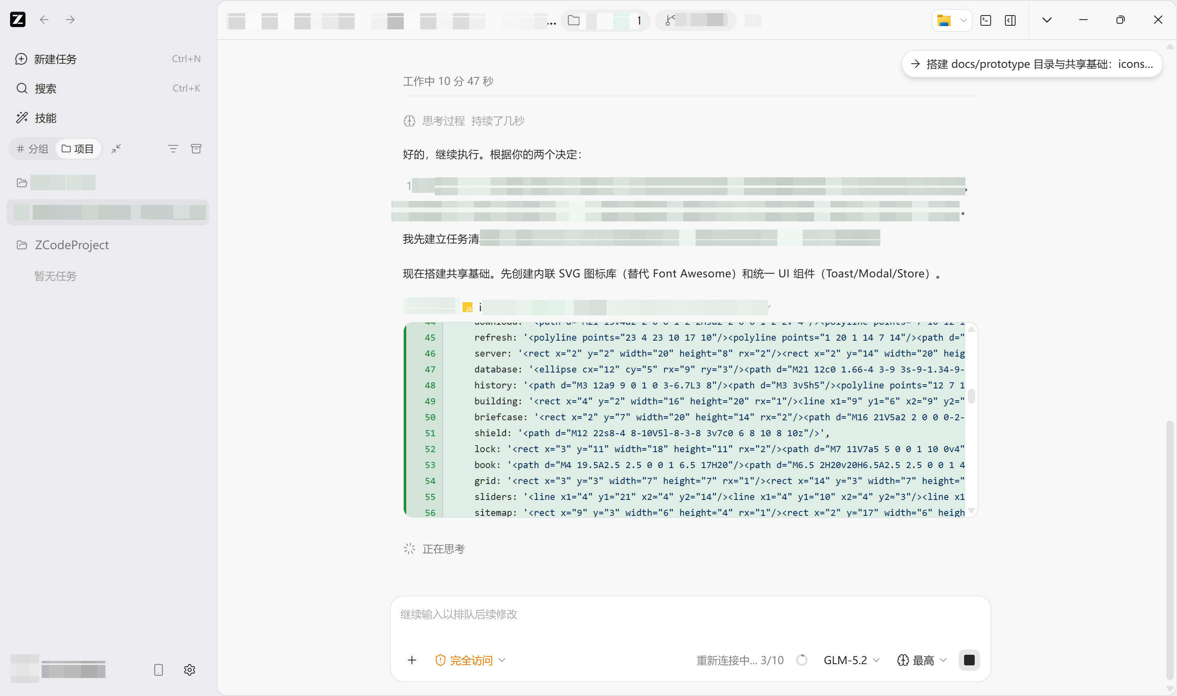The height and width of the screenshot is (696, 1177).
Task: Jump to 搭建 docs/prototype task banner
Action: click(1032, 64)
